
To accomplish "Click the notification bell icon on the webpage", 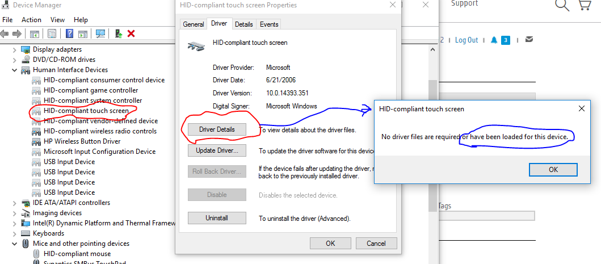I will (x=494, y=40).
